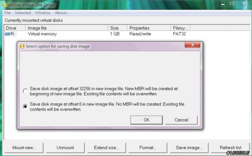Click the Save image button
Viewport: 252px width, 156px height.
[189, 148]
